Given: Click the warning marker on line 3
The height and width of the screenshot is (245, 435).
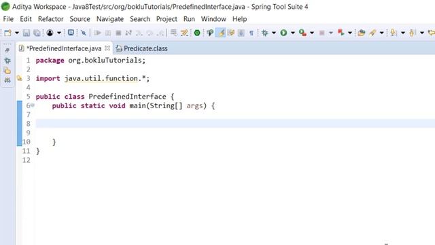Looking at the screenshot, I should 19,78.
